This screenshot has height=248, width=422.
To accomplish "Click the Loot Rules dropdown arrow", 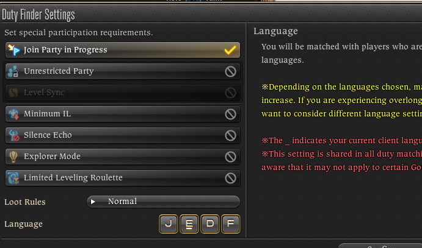I will [93, 202].
